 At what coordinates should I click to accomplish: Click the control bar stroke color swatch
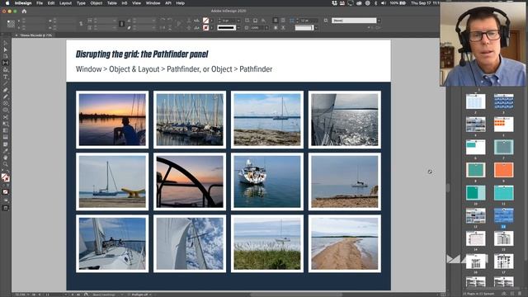pyautogui.click(x=205, y=27)
